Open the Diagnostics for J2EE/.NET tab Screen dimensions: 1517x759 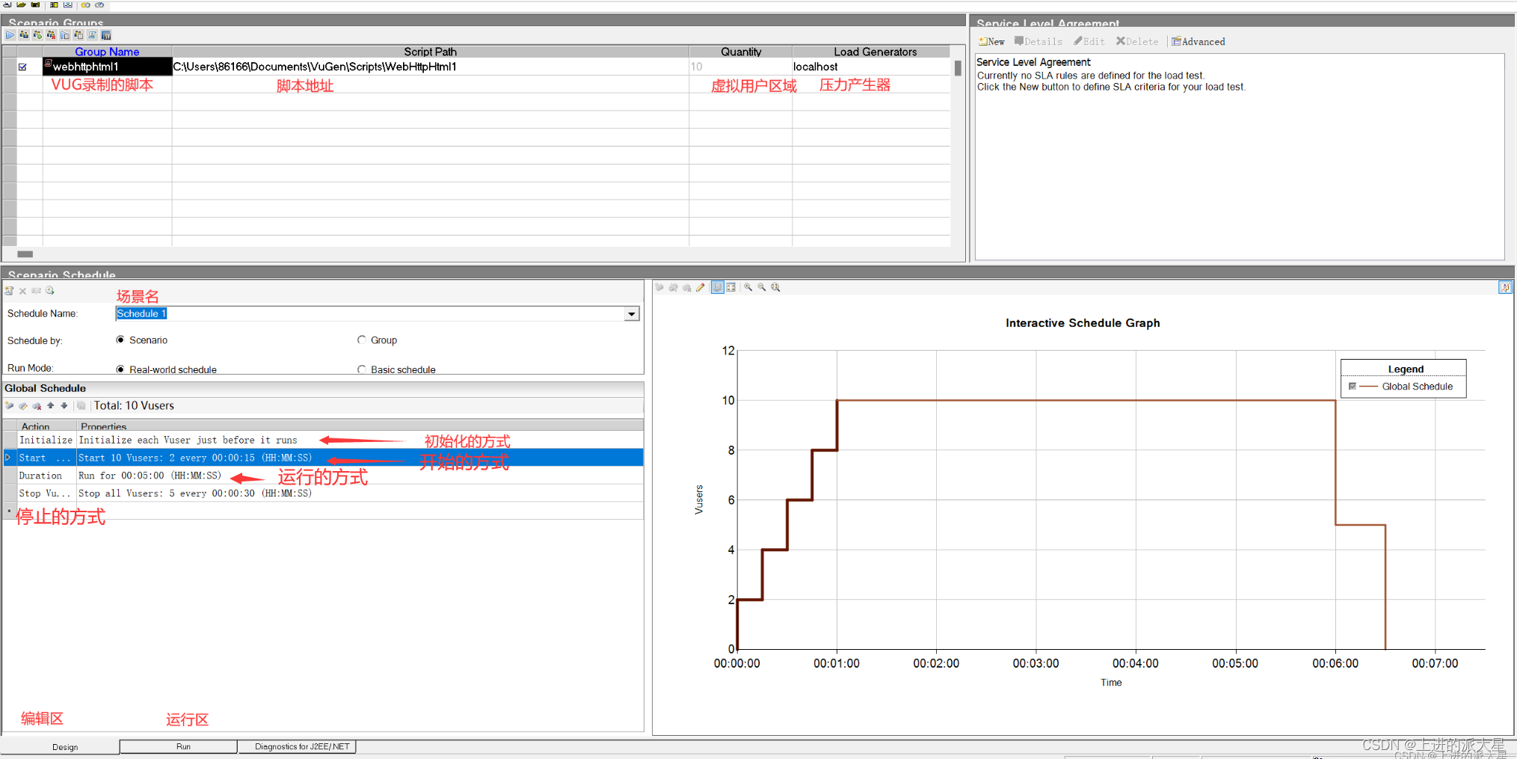pyautogui.click(x=302, y=746)
